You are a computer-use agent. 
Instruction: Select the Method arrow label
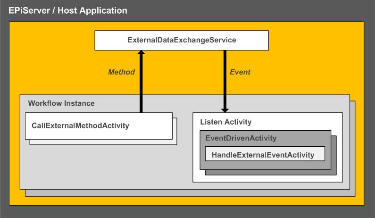121,72
